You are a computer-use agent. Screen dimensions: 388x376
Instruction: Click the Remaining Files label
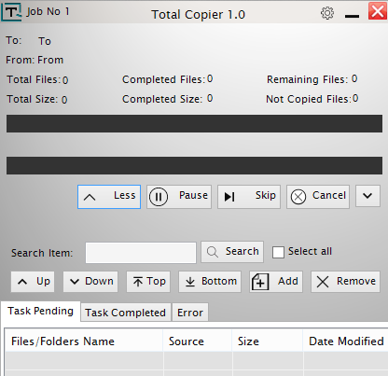point(307,79)
